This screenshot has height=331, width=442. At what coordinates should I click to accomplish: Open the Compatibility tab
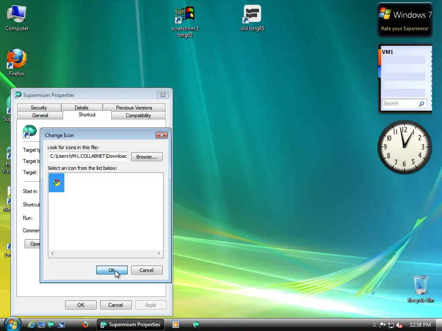[138, 116]
